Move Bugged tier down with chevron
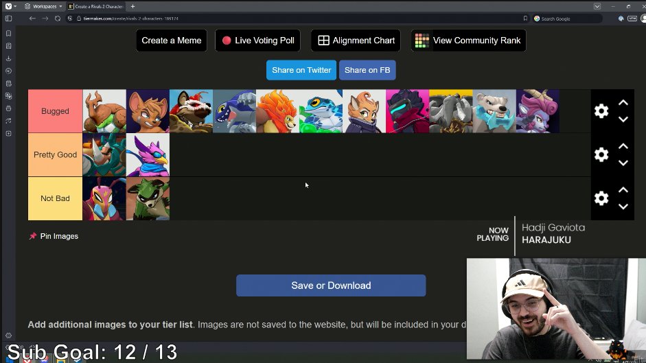646x363 pixels. click(x=623, y=119)
